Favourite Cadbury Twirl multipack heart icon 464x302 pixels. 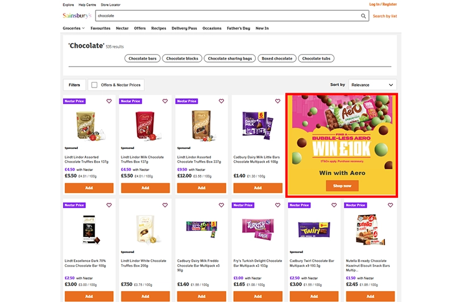pyautogui.click(x=334, y=205)
